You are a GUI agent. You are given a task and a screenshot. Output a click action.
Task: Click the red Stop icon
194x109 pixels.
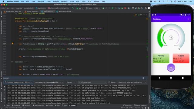[x=125, y=8]
